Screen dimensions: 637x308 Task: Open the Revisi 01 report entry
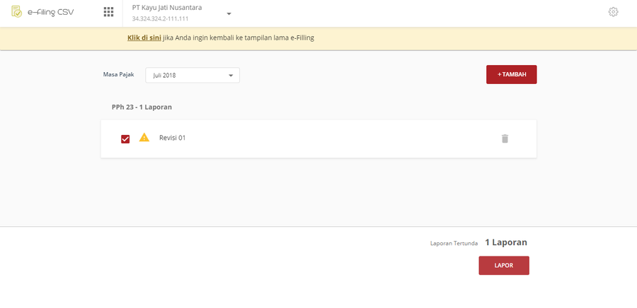pyautogui.click(x=318, y=138)
